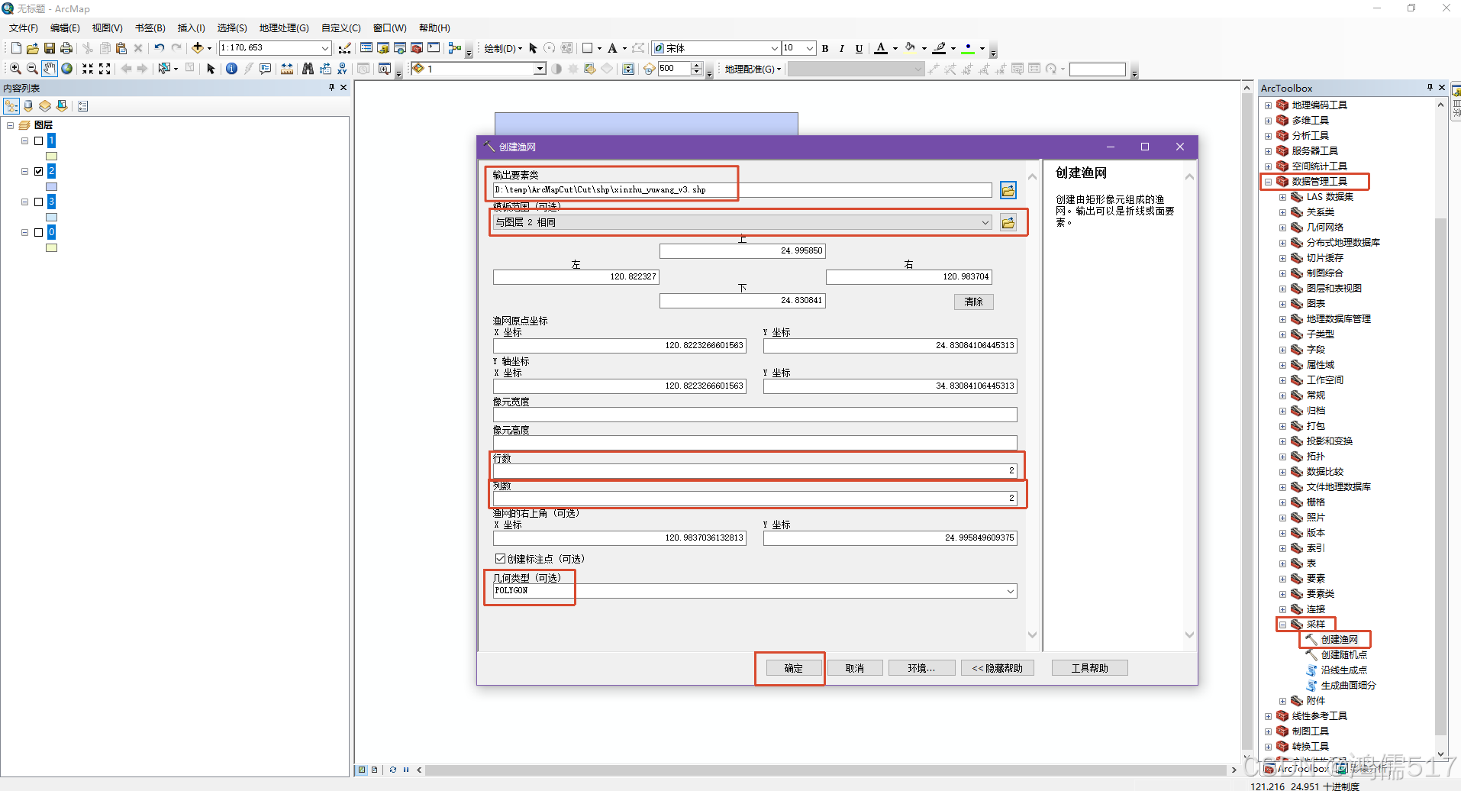This screenshot has height=791, width=1461.
Task: Click the green marker color swatch
Action: (968, 48)
